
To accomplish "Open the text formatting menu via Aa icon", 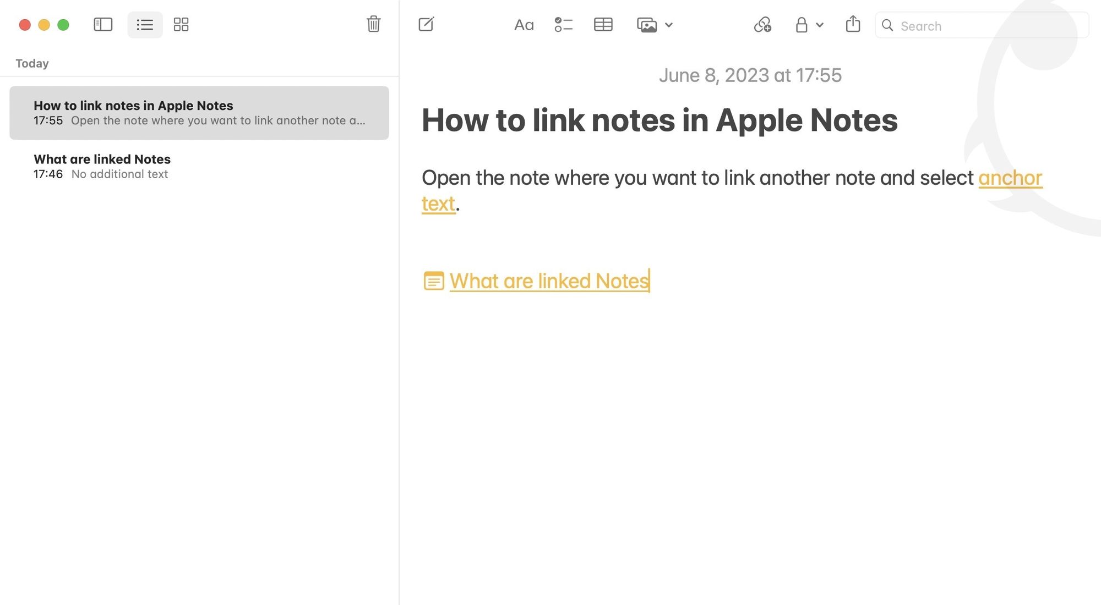I will 523,25.
